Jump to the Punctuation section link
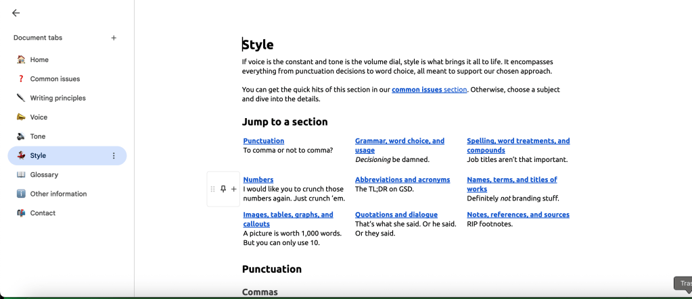 click(x=263, y=141)
